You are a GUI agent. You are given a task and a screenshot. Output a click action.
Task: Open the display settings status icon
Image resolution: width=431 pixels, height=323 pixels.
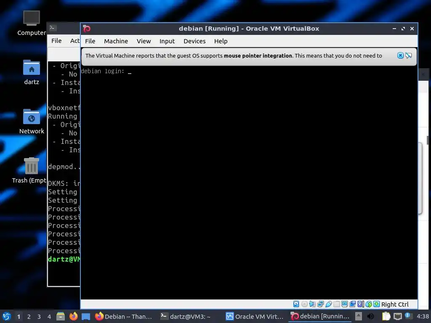point(344,304)
